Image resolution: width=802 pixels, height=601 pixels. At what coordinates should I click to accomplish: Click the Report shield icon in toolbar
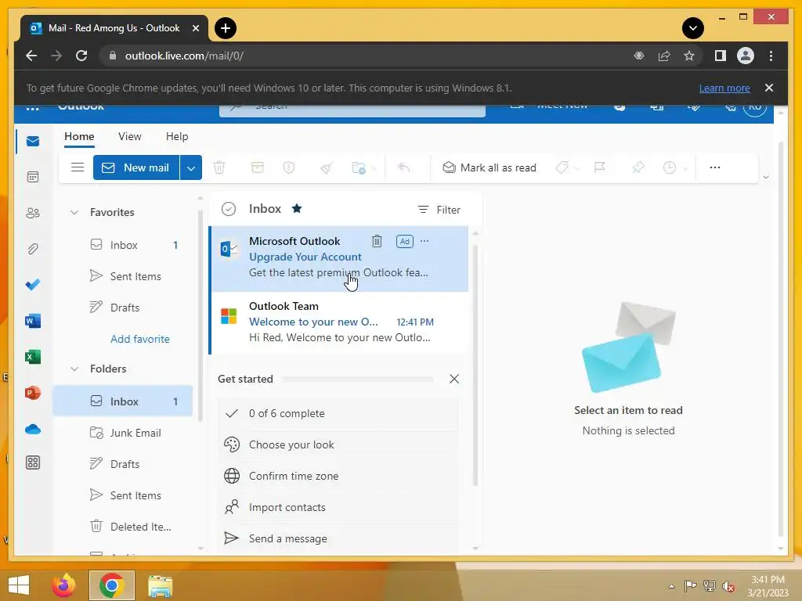coord(289,167)
